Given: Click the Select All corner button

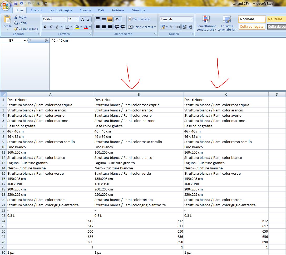Looking at the screenshot, I should [3, 95].
